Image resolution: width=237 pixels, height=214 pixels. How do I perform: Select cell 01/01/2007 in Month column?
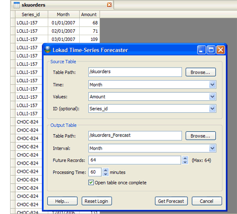click(x=64, y=23)
